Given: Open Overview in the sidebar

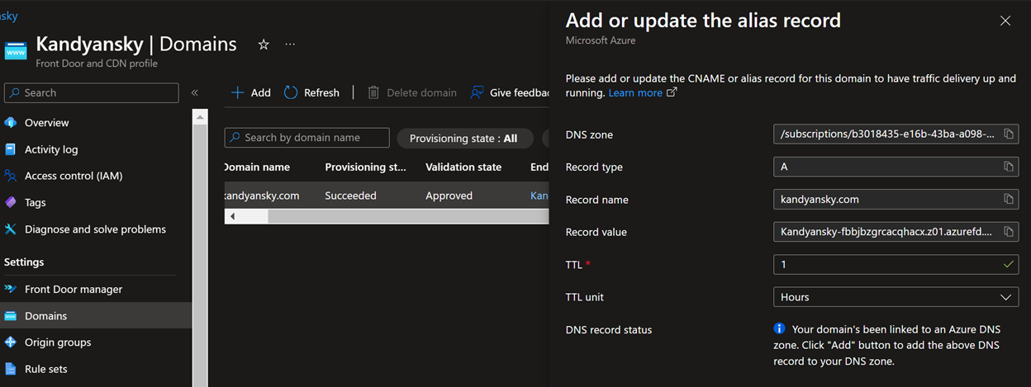Looking at the screenshot, I should (47, 122).
